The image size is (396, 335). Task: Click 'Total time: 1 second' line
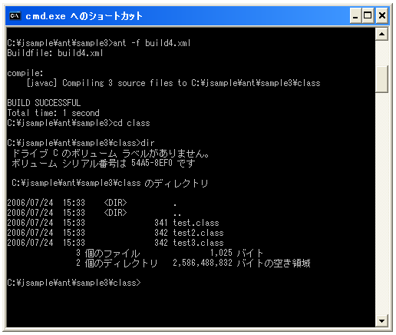point(53,113)
